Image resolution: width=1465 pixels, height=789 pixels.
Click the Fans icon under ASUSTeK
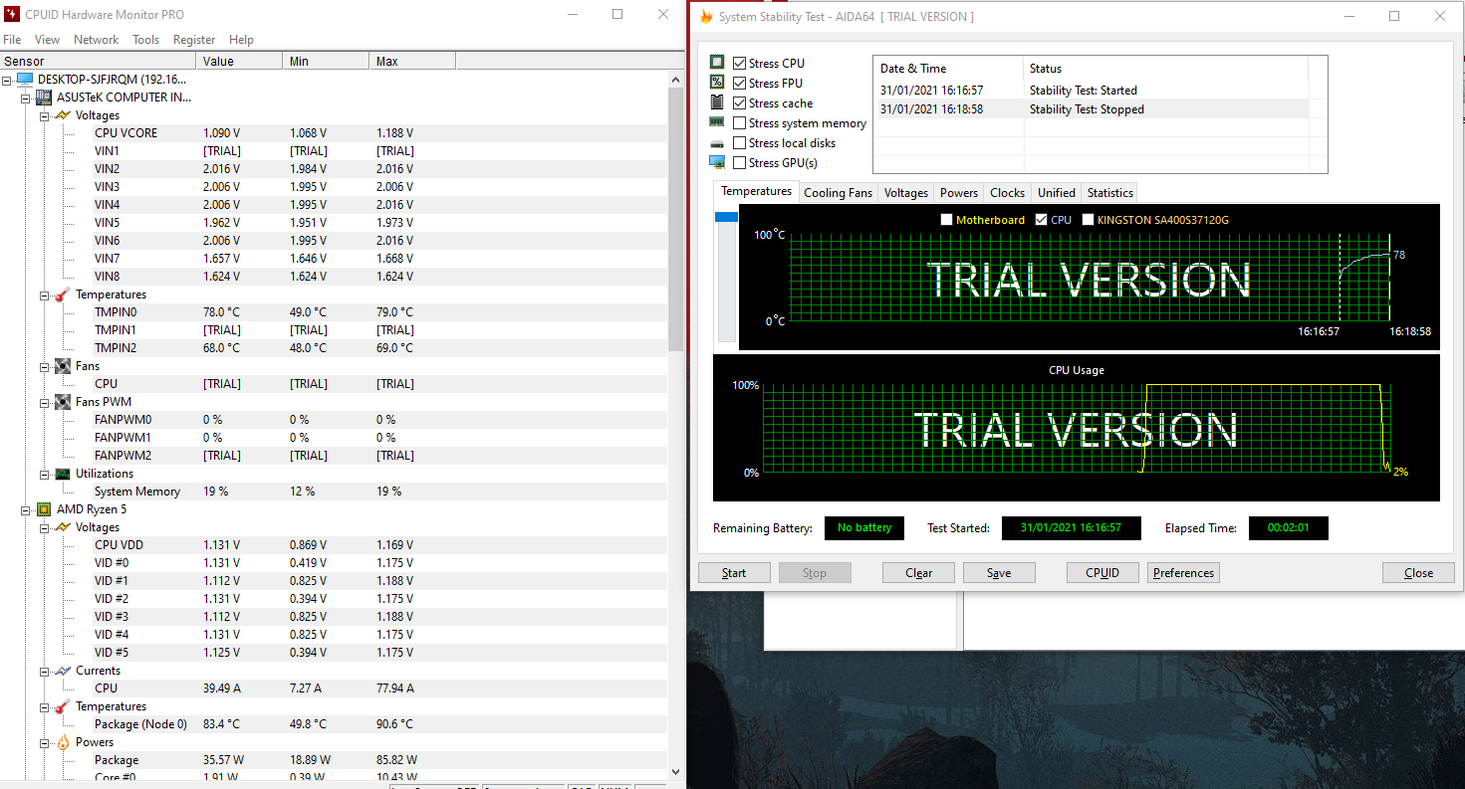(x=63, y=366)
